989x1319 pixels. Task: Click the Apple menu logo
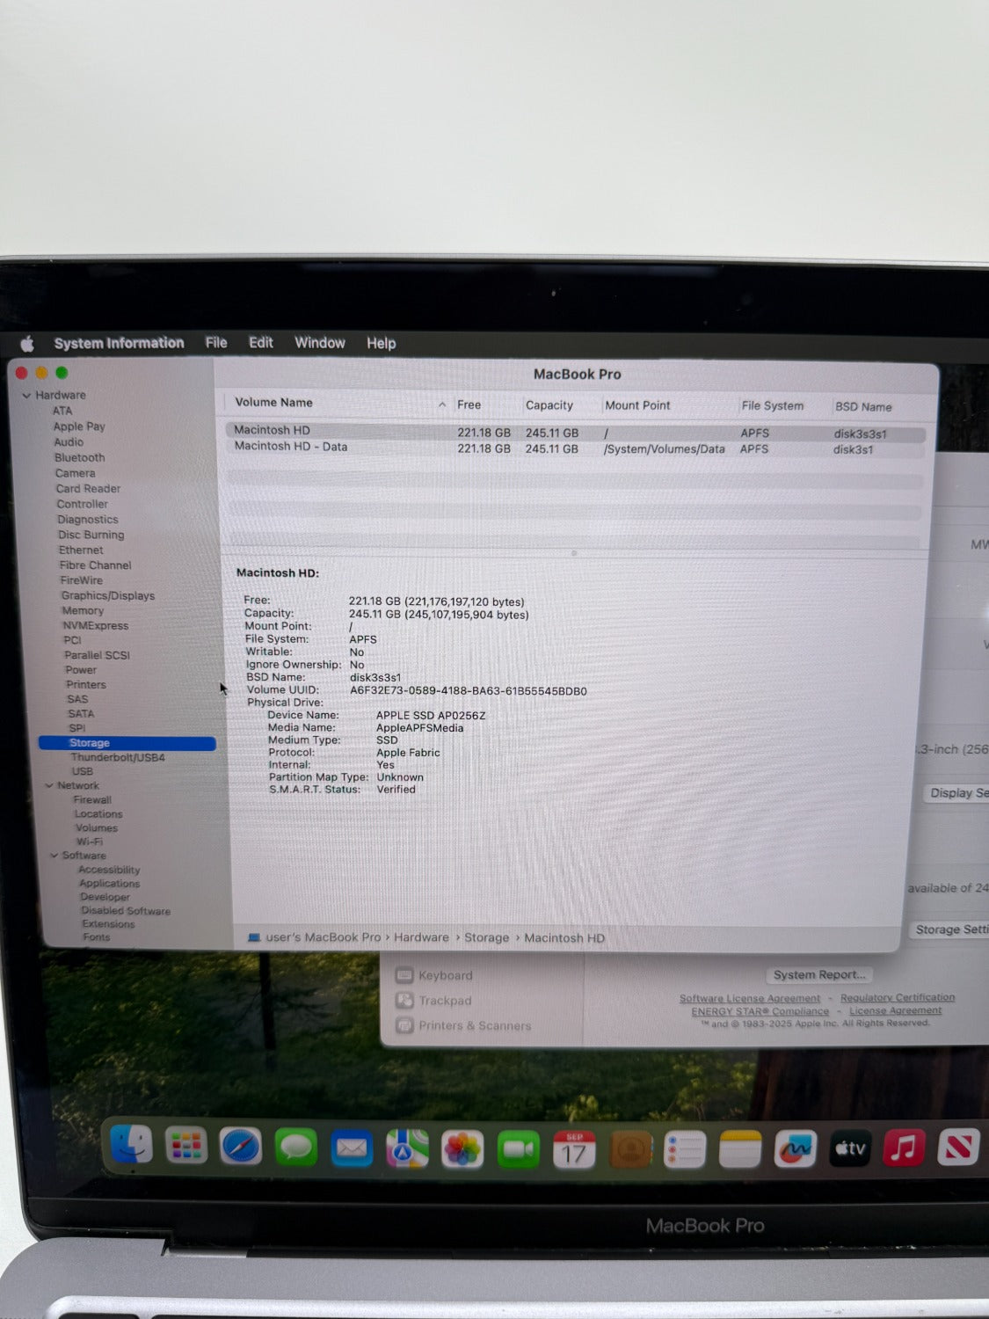click(27, 344)
